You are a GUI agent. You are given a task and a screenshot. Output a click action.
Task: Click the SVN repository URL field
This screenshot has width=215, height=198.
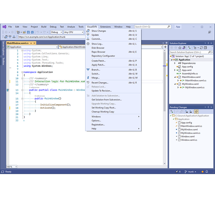click(x=52, y=37)
